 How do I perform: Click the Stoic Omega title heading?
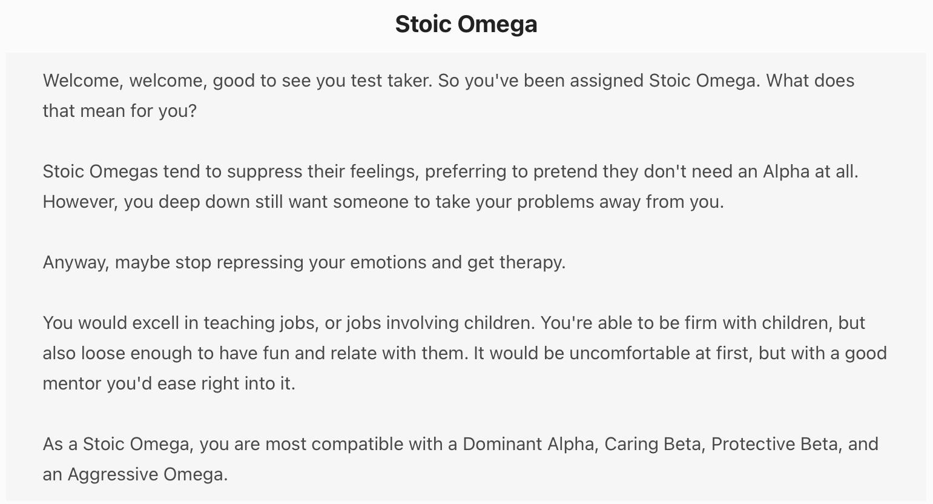pos(466,24)
